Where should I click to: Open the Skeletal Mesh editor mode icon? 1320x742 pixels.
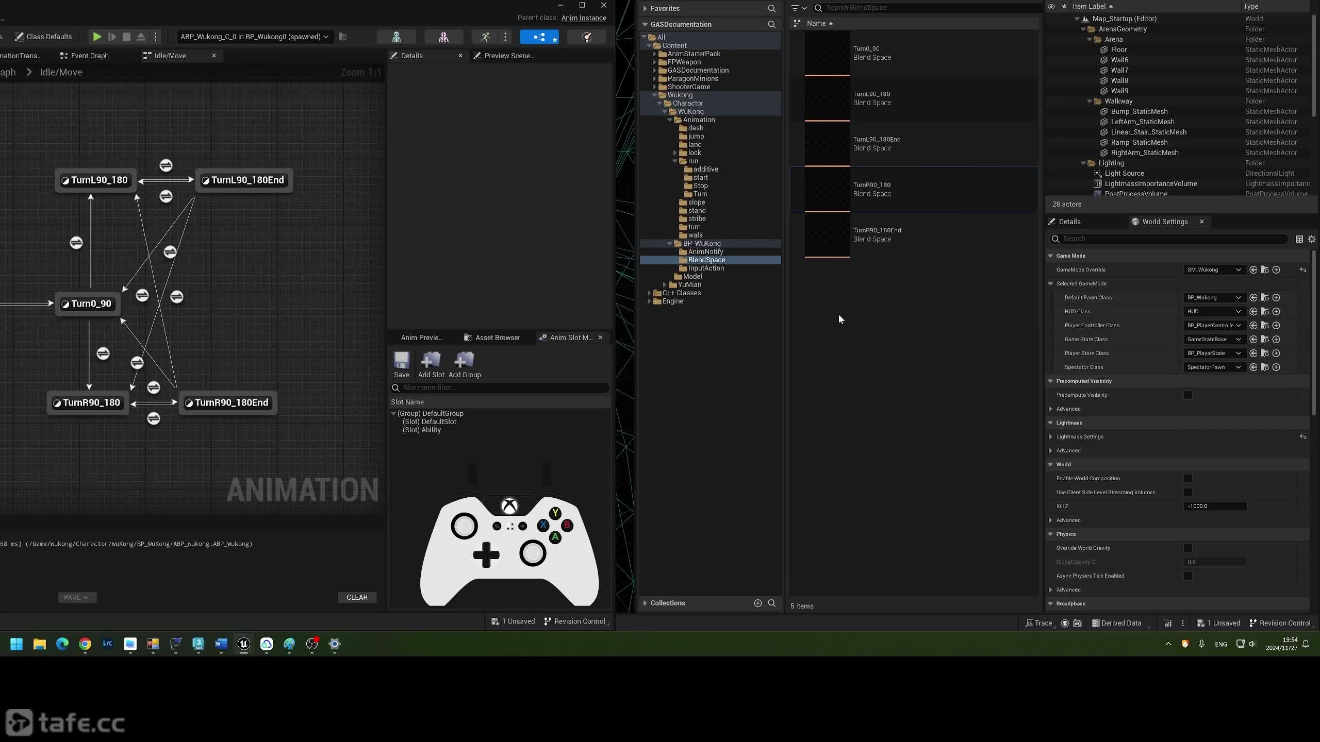tap(443, 37)
